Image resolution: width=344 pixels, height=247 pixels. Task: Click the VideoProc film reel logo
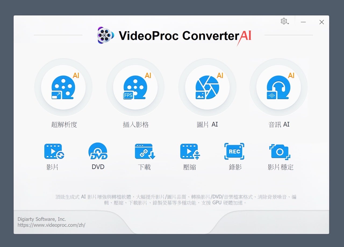106,35
